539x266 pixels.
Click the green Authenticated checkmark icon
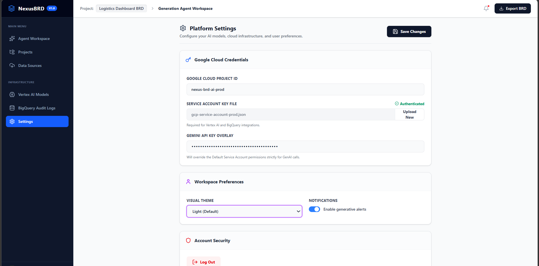(x=397, y=103)
